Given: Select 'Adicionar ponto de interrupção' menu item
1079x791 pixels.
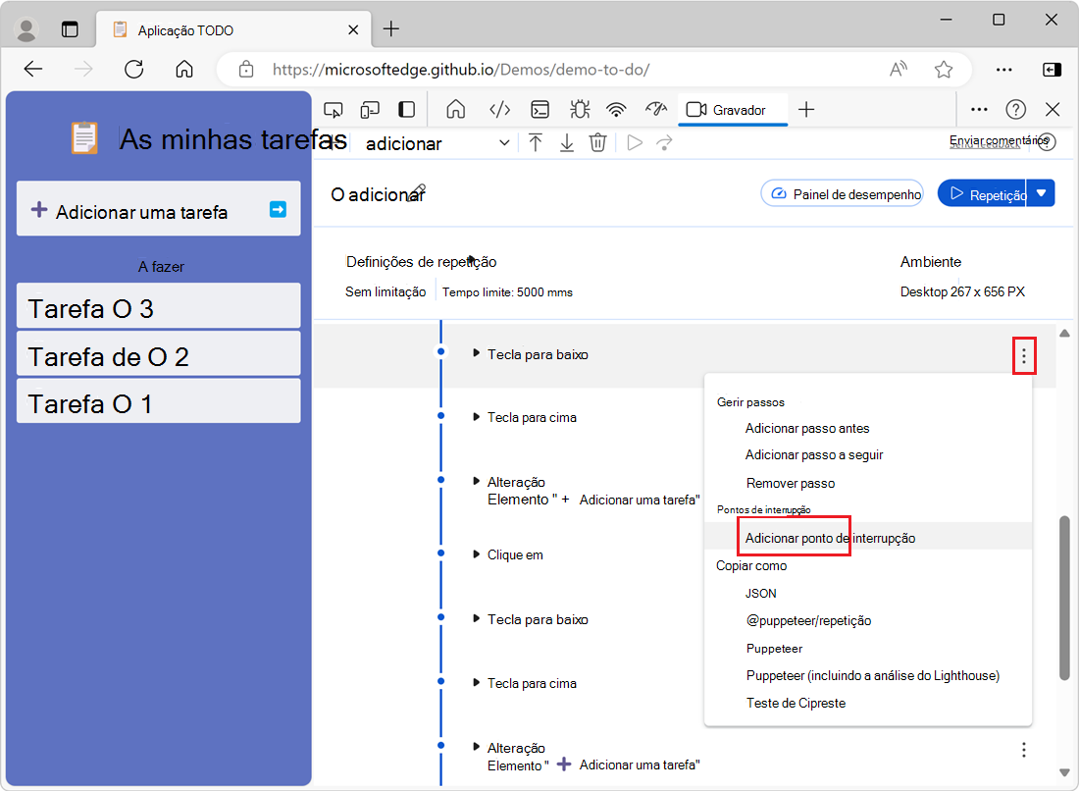Looking at the screenshot, I should point(829,538).
